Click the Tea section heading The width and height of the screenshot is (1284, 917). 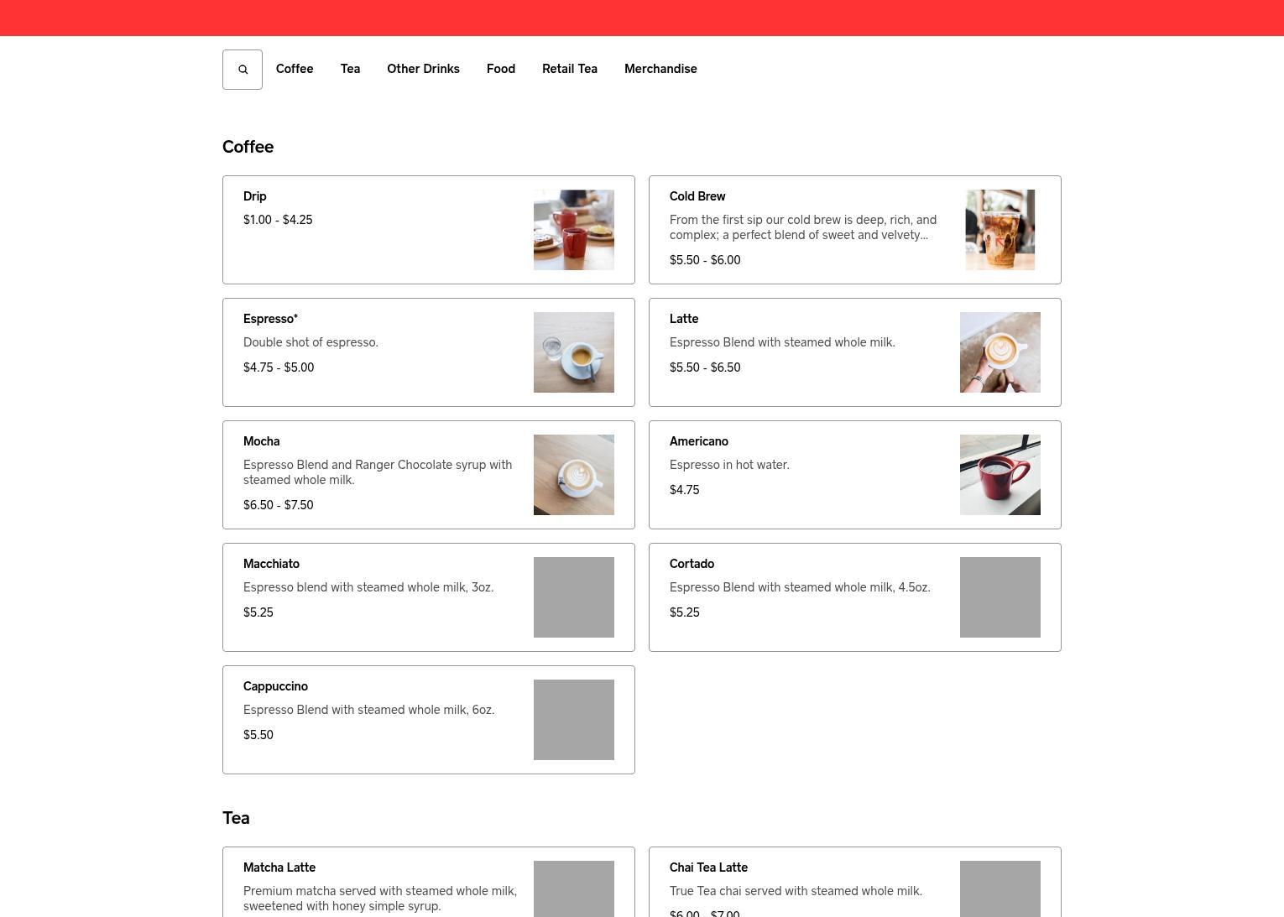point(236,818)
